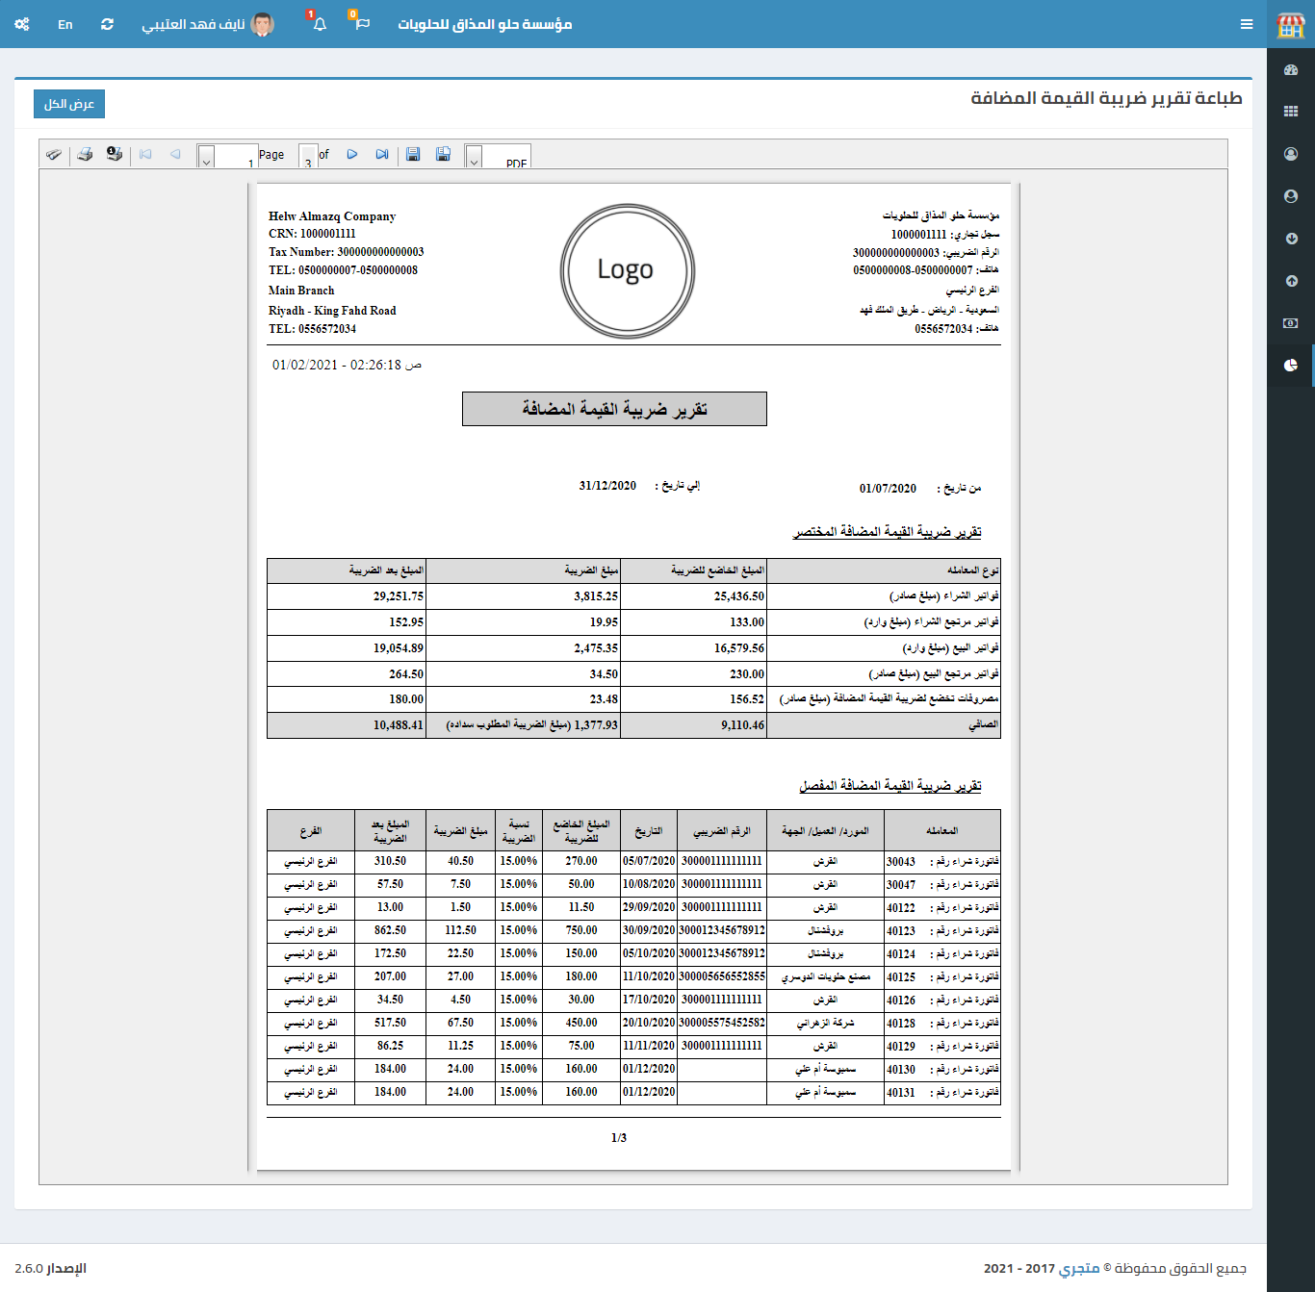1315x1292 pixels.
Task: Open the store logo home icon
Action: click(x=1290, y=25)
